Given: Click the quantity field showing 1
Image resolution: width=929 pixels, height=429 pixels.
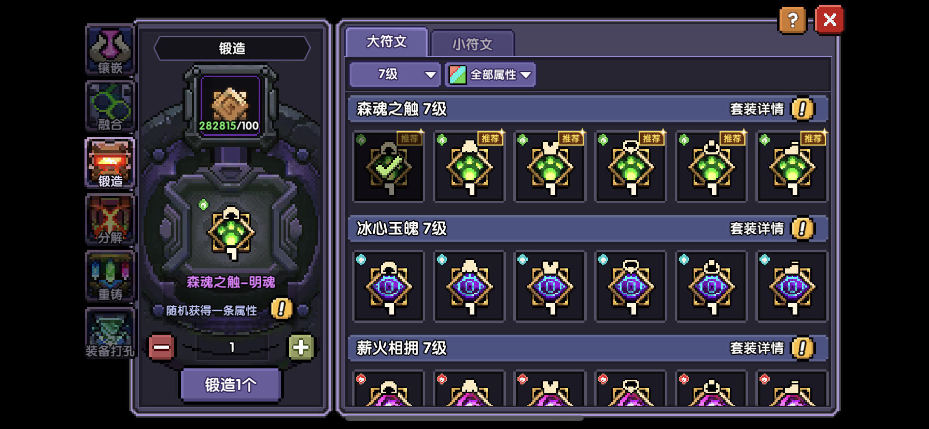Looking at the screenshot, I should point(232,347).
